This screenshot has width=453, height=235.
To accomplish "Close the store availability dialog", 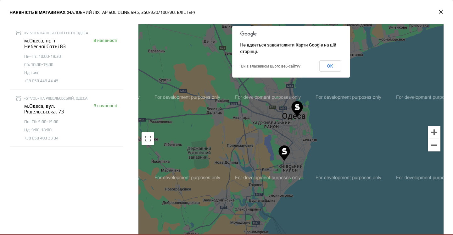I will tap(441, 12).
